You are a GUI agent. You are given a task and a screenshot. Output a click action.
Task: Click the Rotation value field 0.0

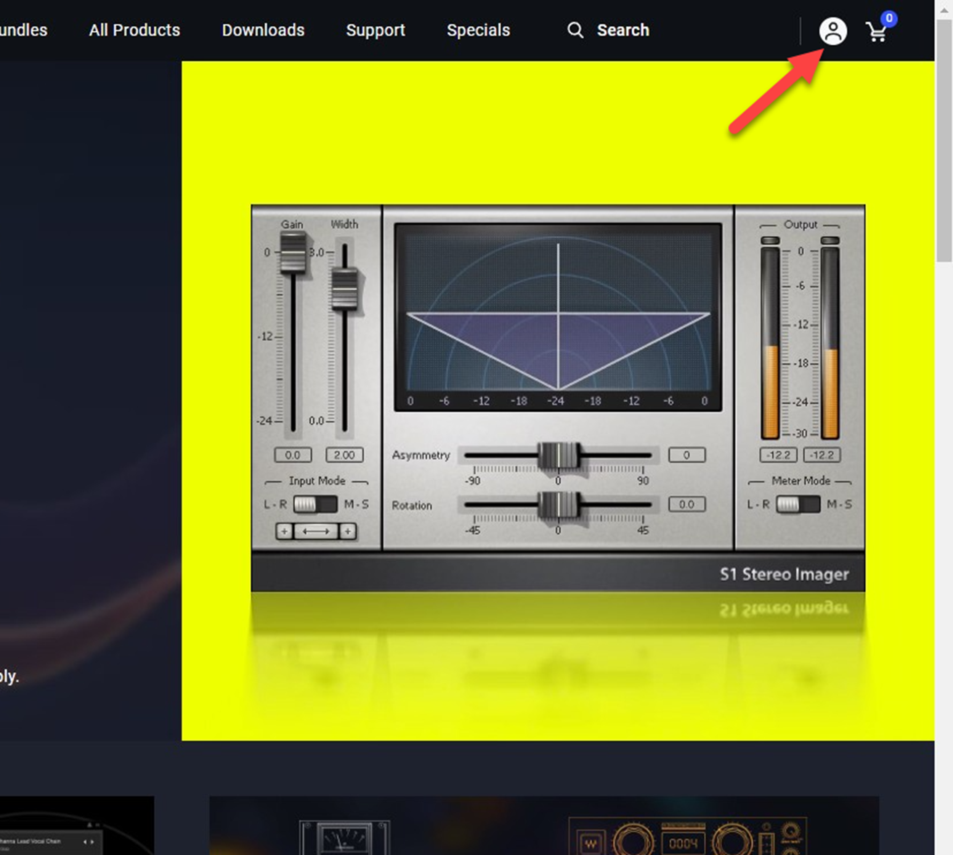point(687,505)
